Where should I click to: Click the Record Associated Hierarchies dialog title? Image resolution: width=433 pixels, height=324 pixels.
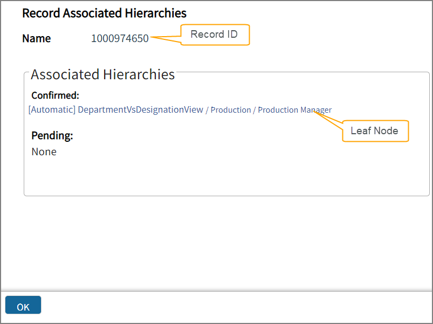(x=104, y=13)
